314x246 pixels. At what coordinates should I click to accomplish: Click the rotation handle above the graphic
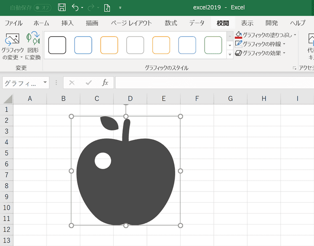pyautogui.click(x=126, y=104)
